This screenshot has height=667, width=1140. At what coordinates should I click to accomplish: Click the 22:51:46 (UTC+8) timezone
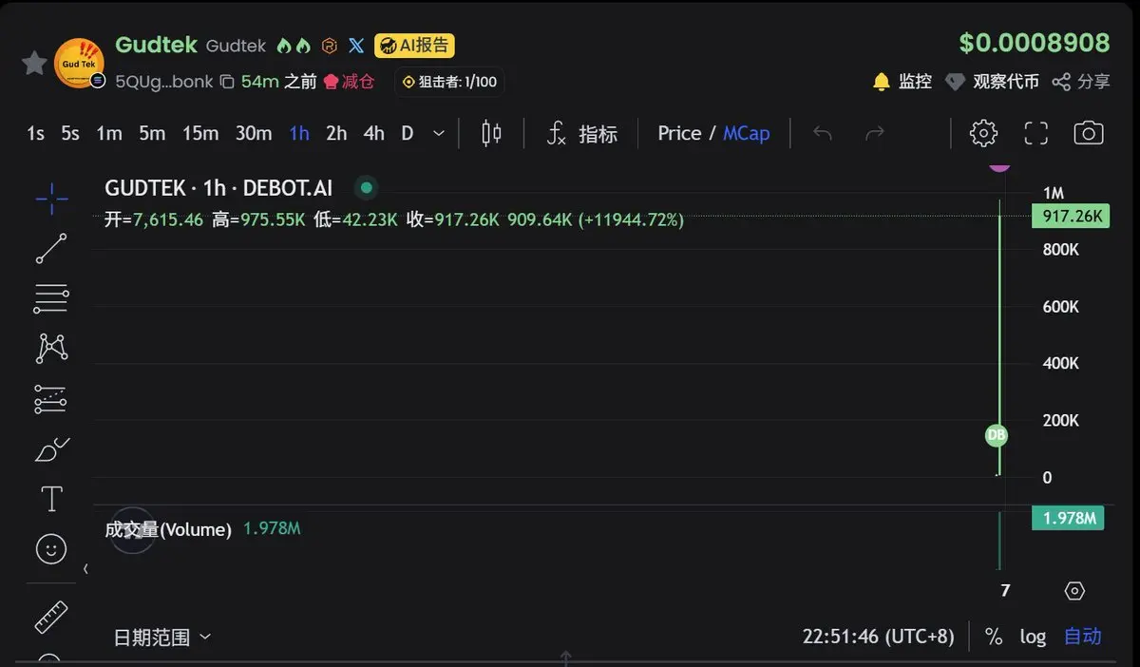click(878, 637)
